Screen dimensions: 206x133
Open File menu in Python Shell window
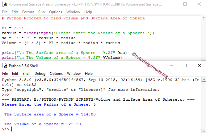[x=5, y=74]
